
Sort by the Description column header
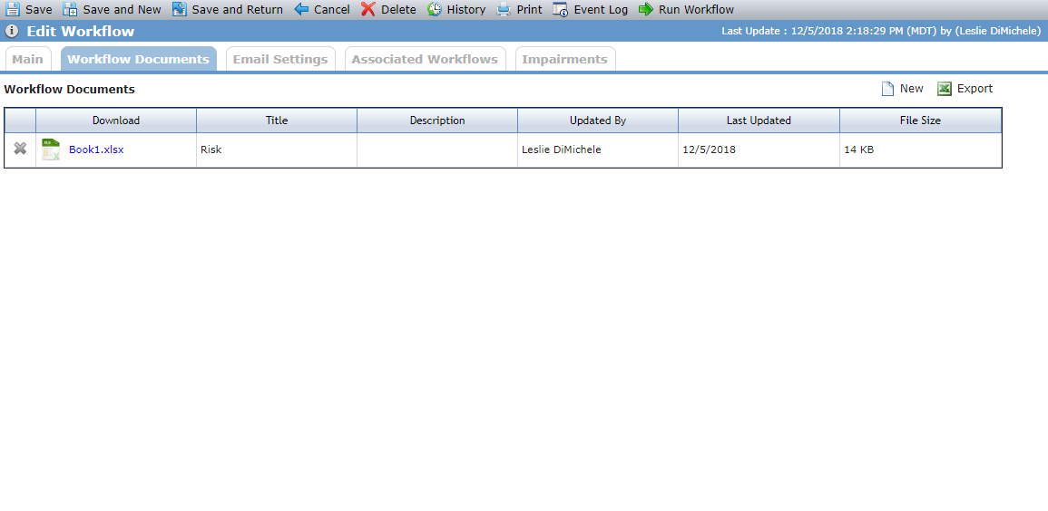[437, 121]
